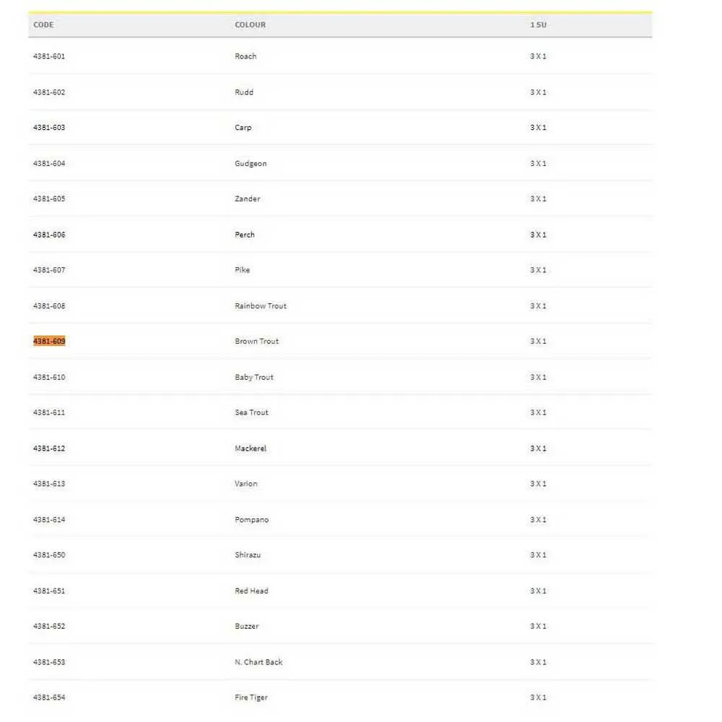
Task: Select the Carp colour row
Action: 243,128
